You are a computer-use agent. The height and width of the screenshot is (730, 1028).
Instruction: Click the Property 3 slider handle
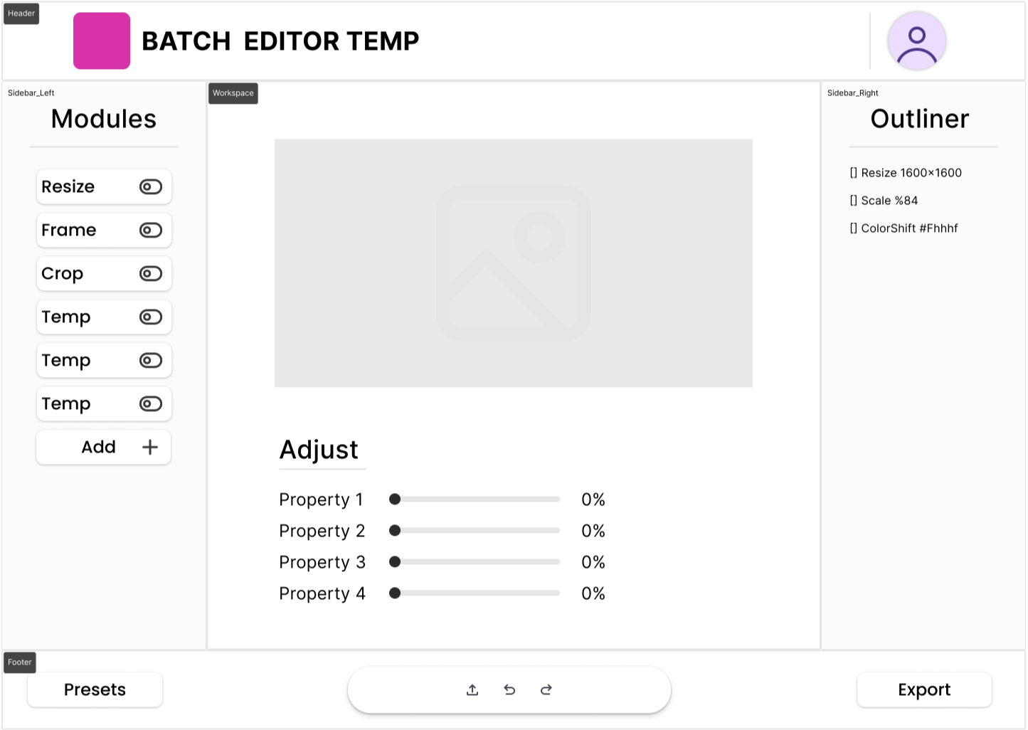(395, 562)
